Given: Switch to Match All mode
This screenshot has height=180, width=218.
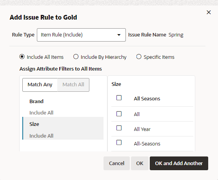Looking at the screenshot, I should click(73, 85).
